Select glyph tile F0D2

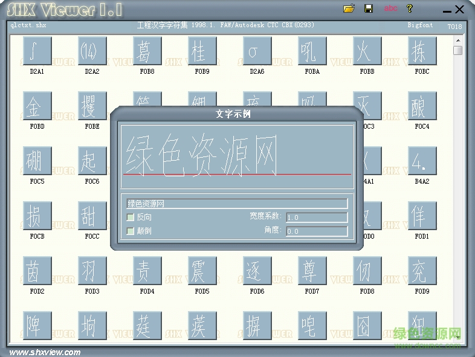tap(37, 271)
